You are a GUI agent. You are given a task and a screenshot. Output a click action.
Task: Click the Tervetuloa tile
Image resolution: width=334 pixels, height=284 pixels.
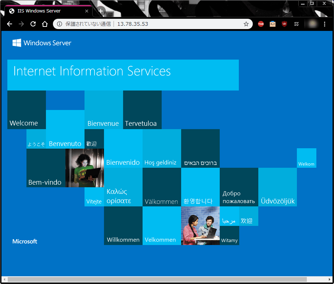tap(142, 110)
